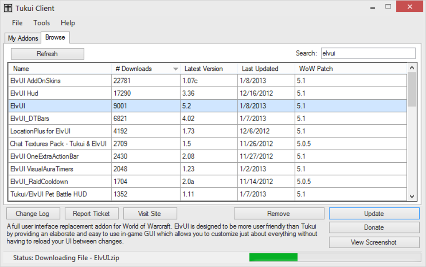
Task: Click the Tukui Client app icon in title bar
Action: [8, 8]
